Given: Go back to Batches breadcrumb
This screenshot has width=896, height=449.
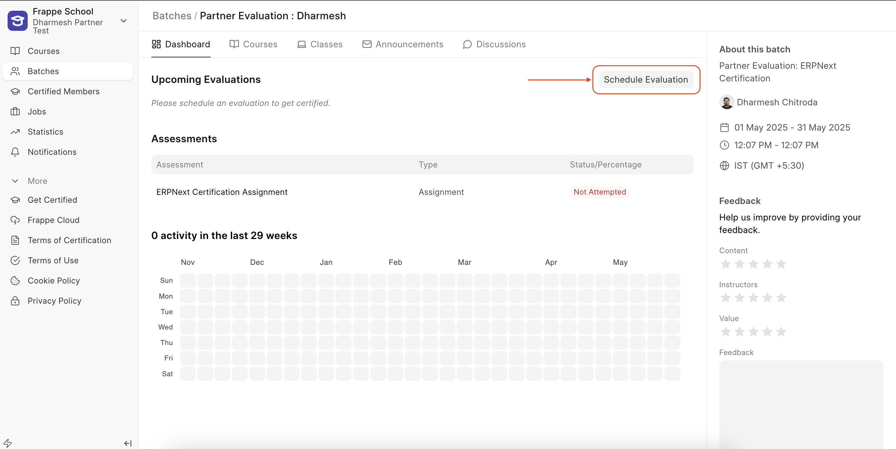Looking at the screenshot, I should tap(172, 16).
